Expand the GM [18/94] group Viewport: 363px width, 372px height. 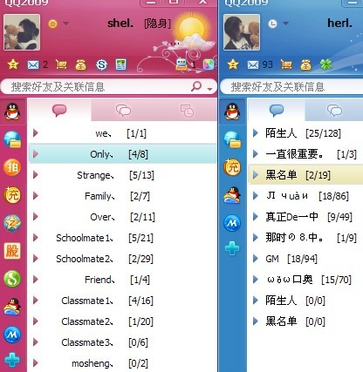tap(305, 259)
